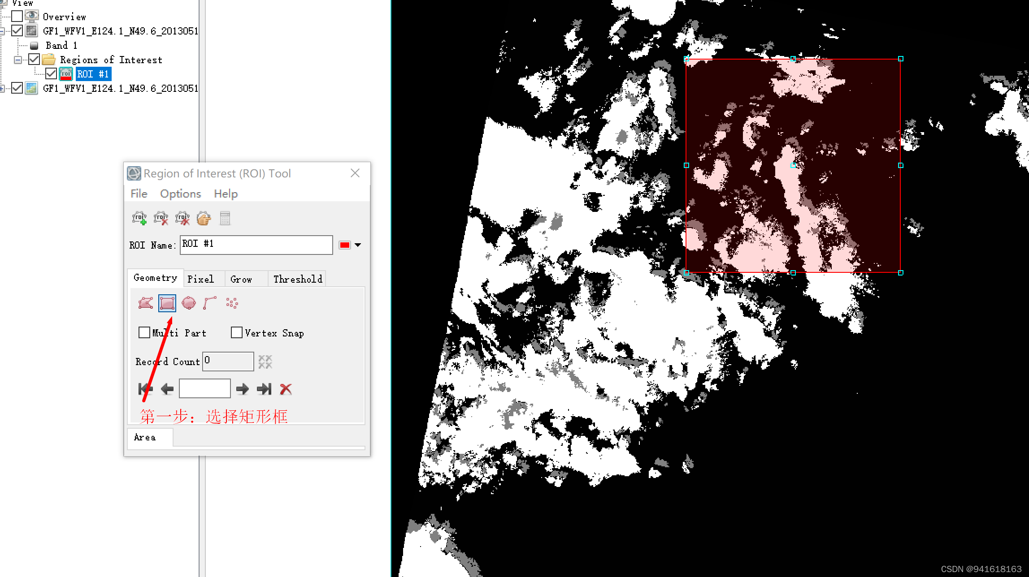1029x577 pixels.
Task: Click the Delete All ROIs icon
Action: pyautogui.click(x=182, y=219)
